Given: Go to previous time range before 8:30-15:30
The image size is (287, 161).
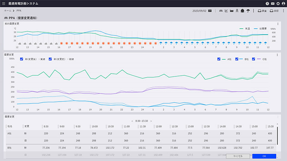Looking at the screenshot, I should click(x=132, y=121).
